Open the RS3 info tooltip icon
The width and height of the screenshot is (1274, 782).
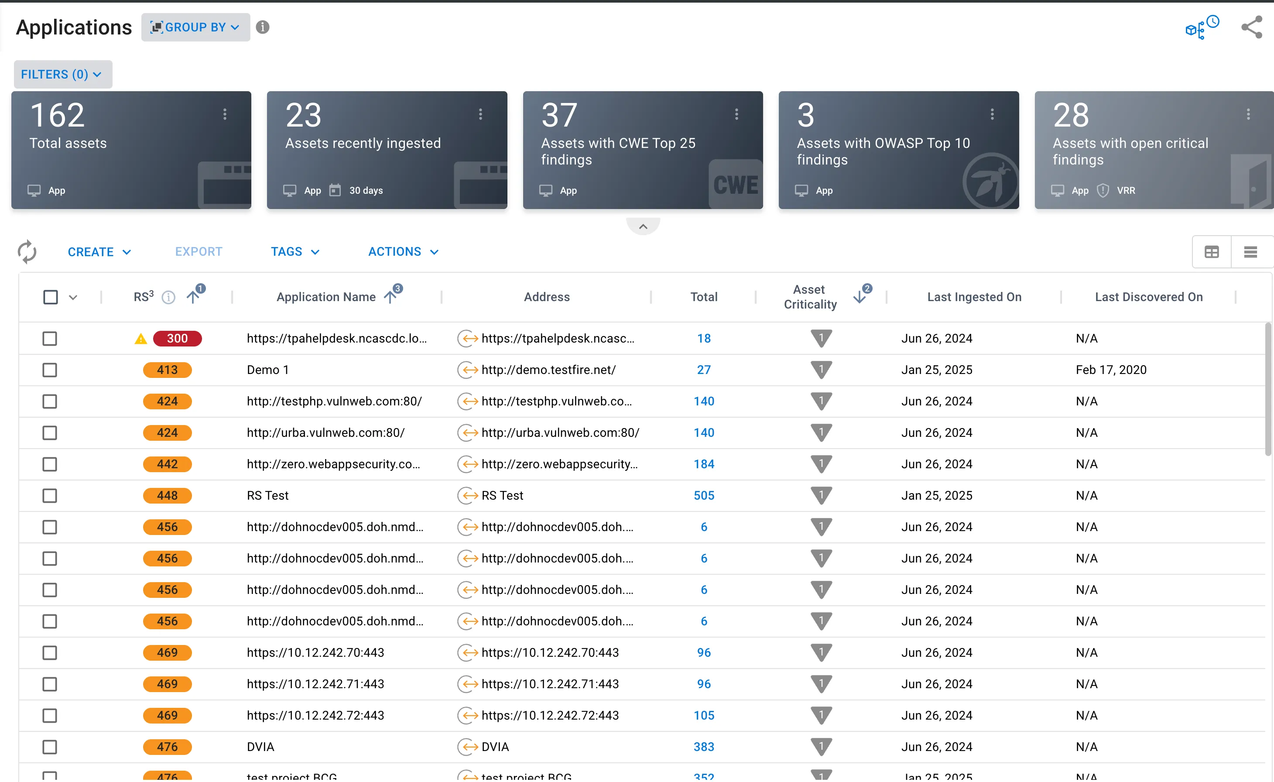click(168, 297)
